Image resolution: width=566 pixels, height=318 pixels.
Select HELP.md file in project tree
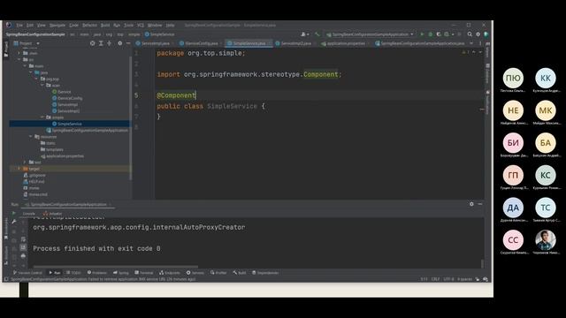pos(34,182)
